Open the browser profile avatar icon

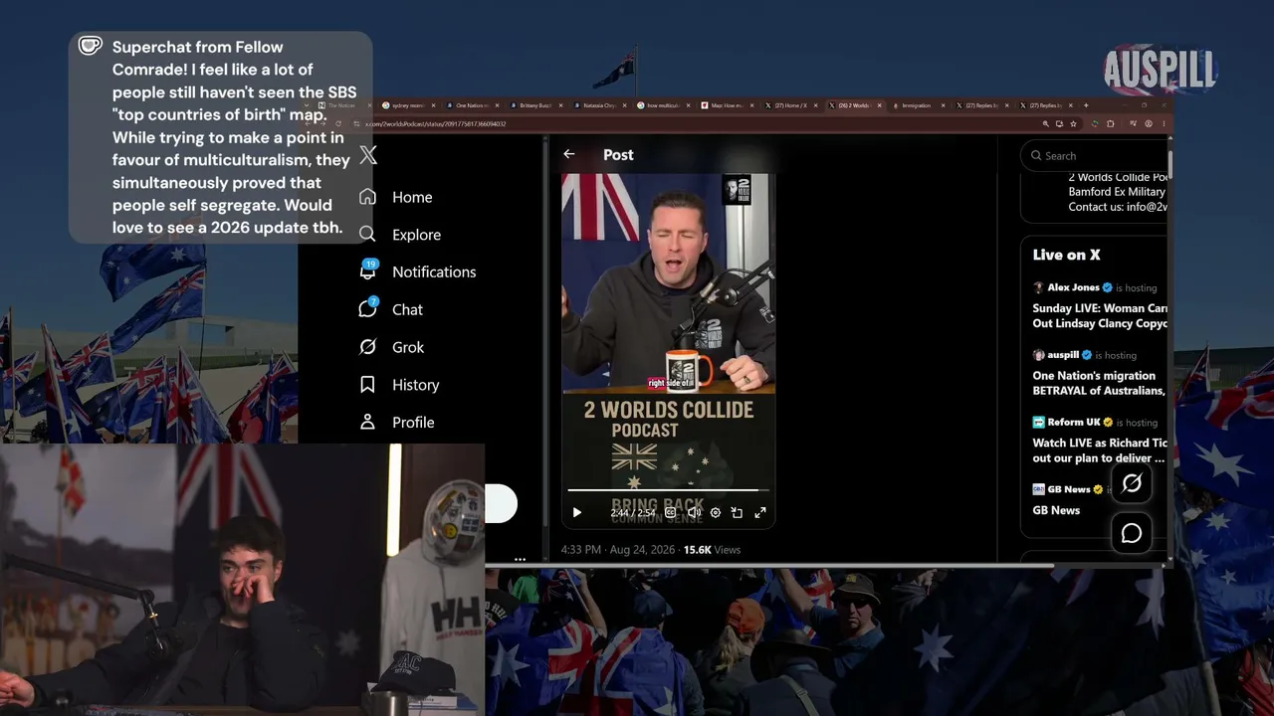(x=1149, y=124)
